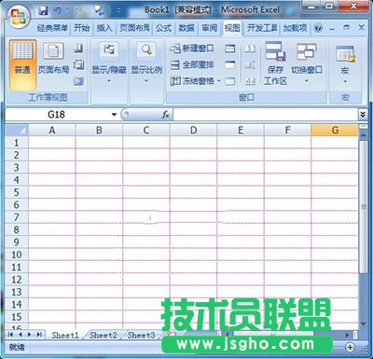Screen dimensions: 373x359
Task: Click 全部重排 to arrange windows
Action: 192,64
